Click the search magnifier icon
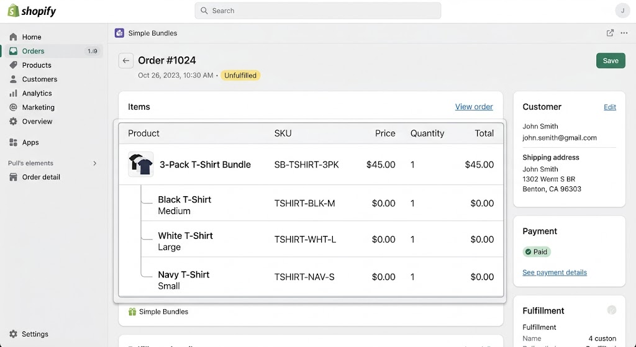 204,11
